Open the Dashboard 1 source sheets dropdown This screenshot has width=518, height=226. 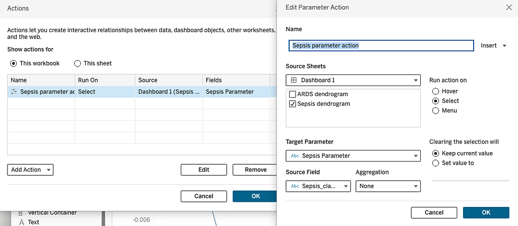pos(353,80)
